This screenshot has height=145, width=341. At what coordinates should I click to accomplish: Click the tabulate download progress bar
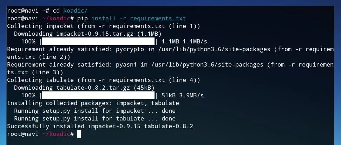[x=98, y=95]
